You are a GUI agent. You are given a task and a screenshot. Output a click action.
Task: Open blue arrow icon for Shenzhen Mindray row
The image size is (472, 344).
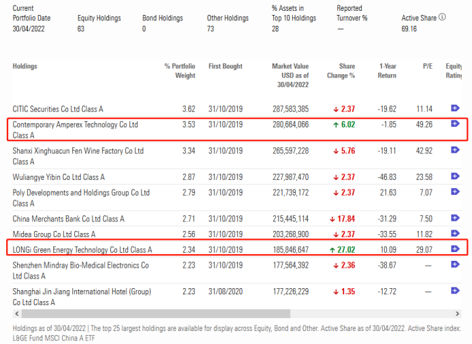coord(455,265)
